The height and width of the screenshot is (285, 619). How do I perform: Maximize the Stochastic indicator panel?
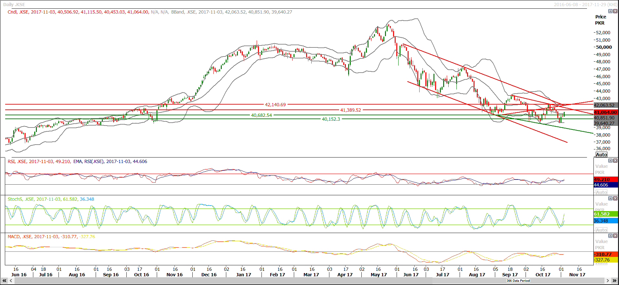click(x=610, y=198)
